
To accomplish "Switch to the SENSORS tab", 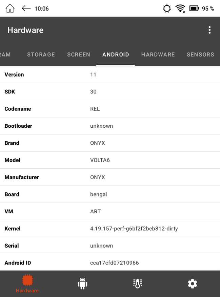I will click(200, 55).
